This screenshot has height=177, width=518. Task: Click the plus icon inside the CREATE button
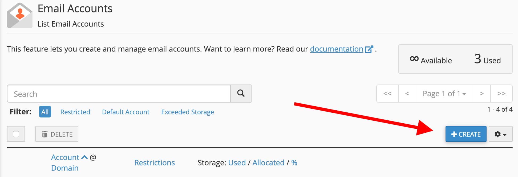point(454,134)
